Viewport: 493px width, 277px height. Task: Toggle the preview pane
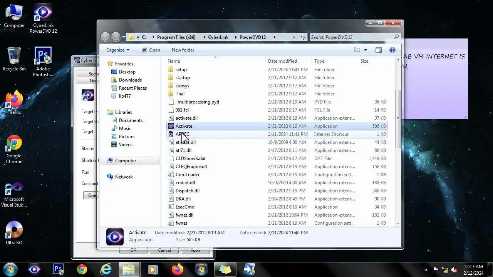pyautogui.click(x=379, y=50)
